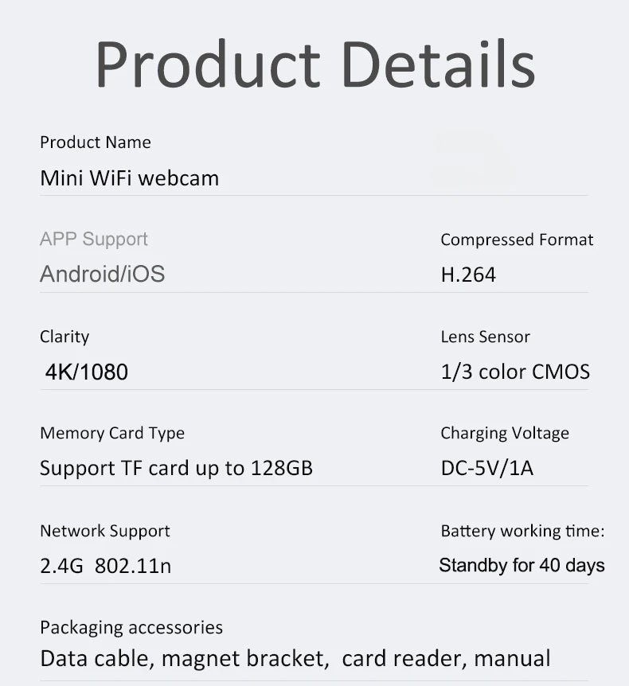Image resolution: width=629 pixels, height=686 pixels.
Task: Select the "Product Name" label
Action: 96,142
